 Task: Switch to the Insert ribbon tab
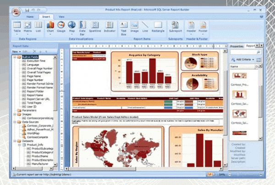point(46,17)
